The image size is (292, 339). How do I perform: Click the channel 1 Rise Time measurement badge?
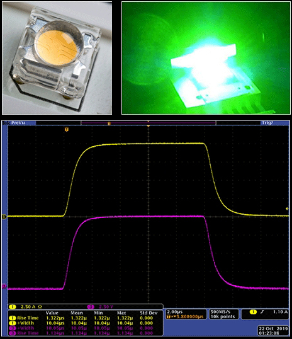click(x=13, y=318)
